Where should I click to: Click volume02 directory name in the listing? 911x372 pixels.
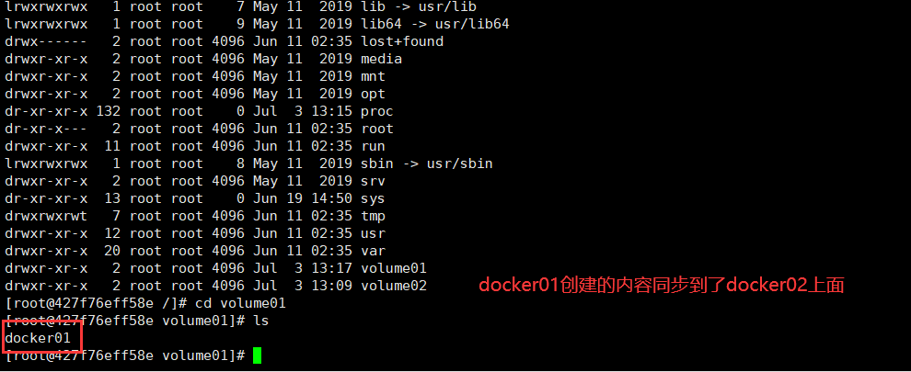[394, 286]
